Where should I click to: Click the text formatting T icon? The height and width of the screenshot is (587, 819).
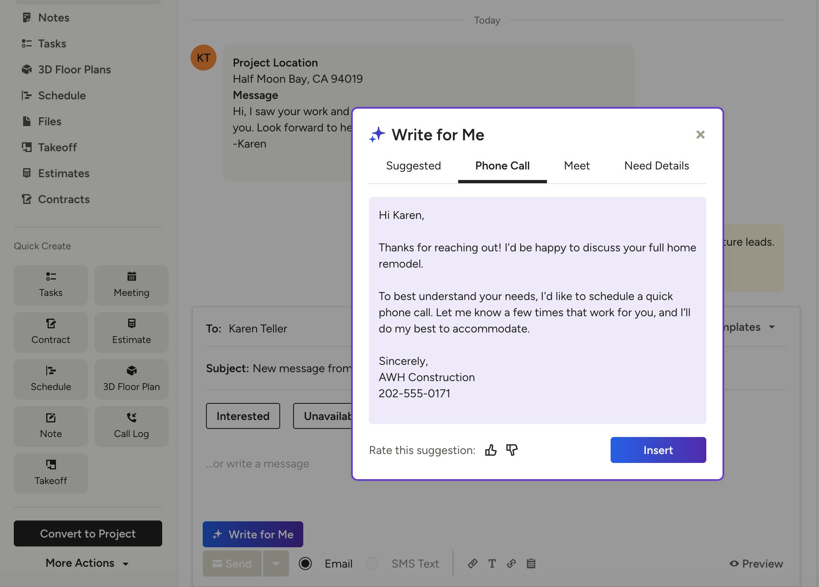coord(492,563)
